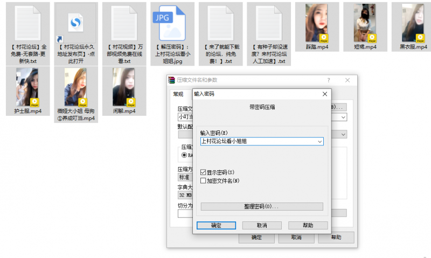Switch to the 常规 tab
Viewport: 431px width, 258px height.
pos(178,94)
